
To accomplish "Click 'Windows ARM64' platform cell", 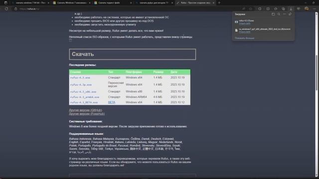I will coord(136,97).
